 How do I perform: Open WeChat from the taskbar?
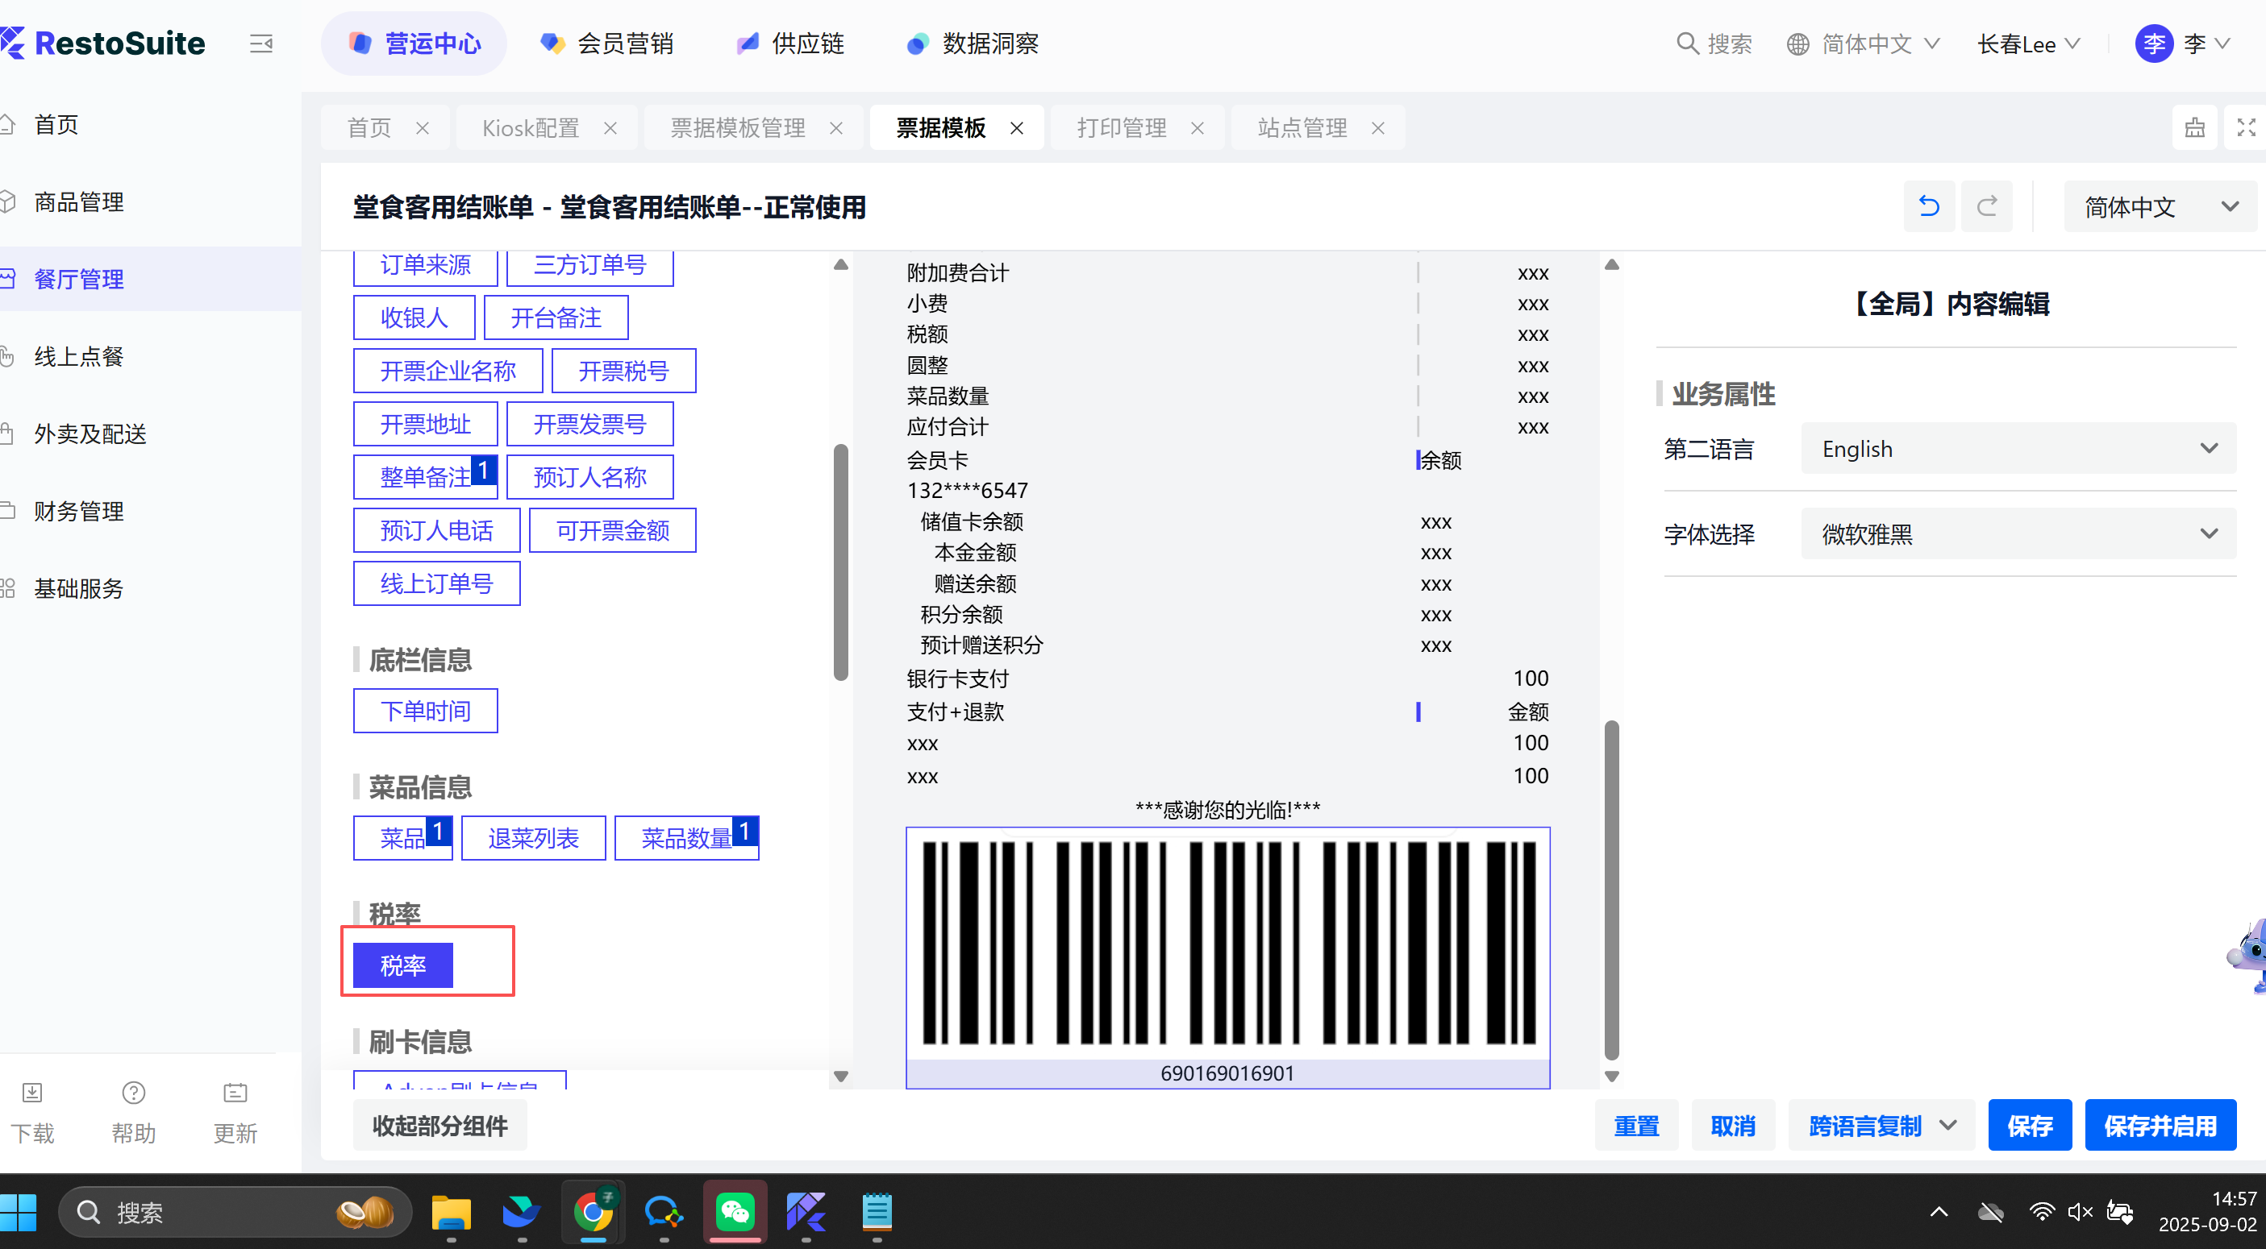pyautogui.click(x=735, y=1212)
